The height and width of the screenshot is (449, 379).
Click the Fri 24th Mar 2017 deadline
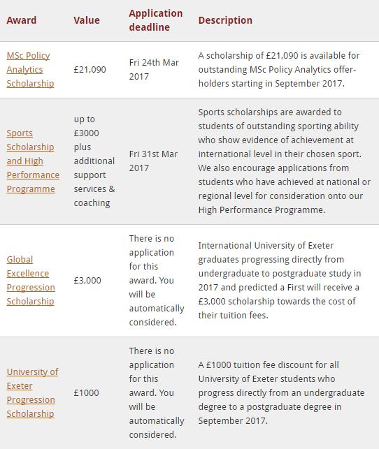click(154, 70)
